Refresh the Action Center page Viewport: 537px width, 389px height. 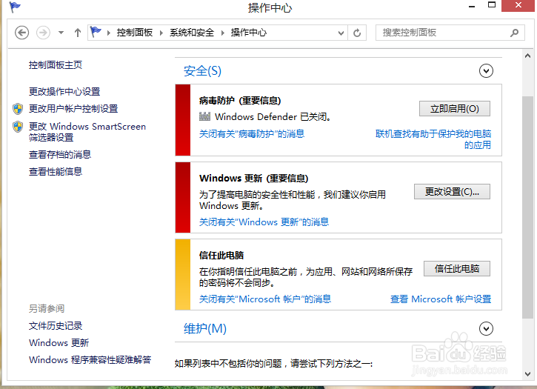point(357,33)
